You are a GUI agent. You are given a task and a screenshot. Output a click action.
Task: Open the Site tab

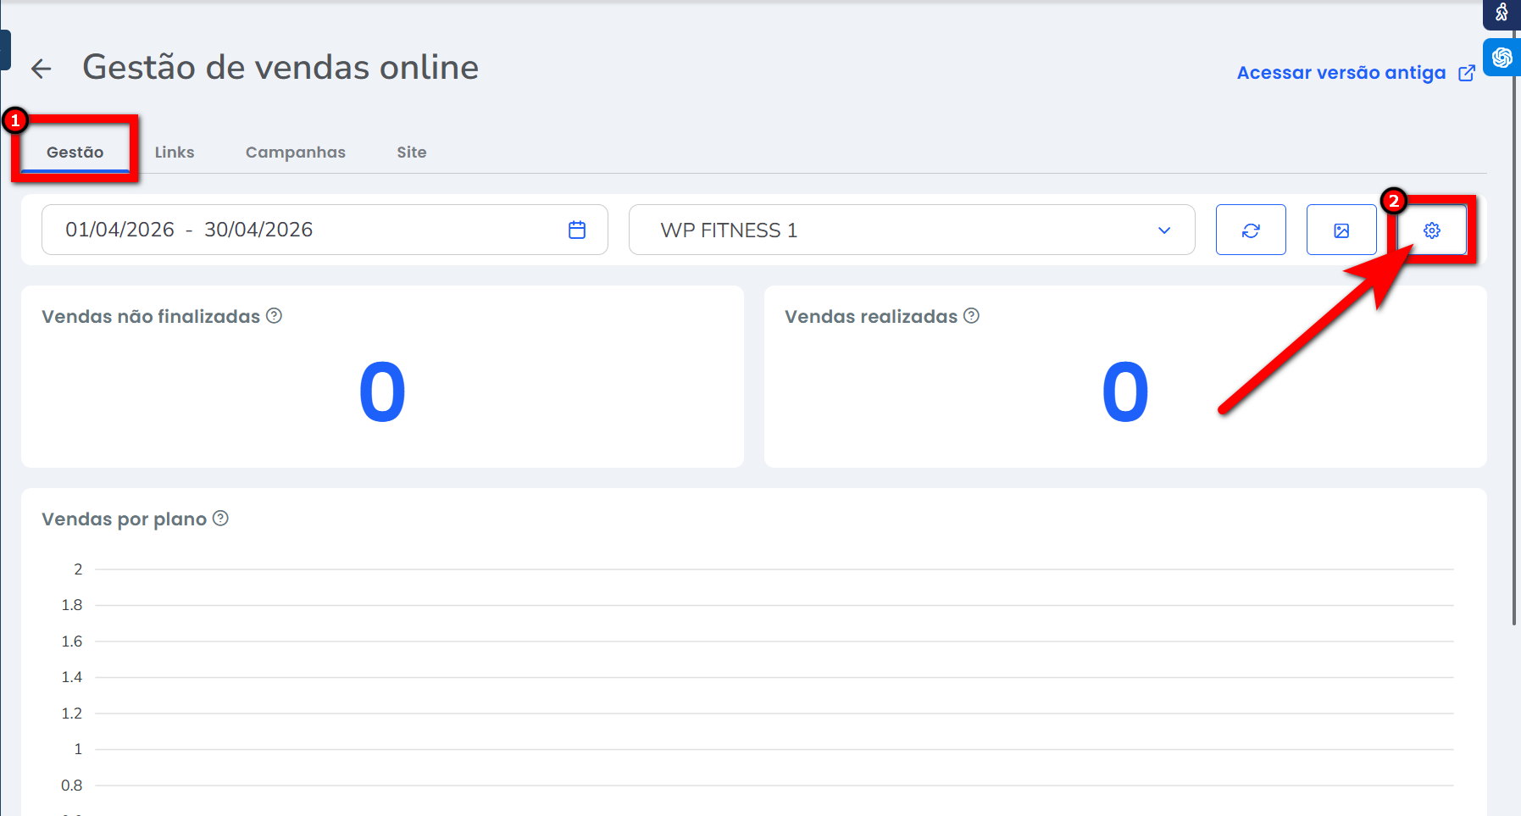point(412,153)
